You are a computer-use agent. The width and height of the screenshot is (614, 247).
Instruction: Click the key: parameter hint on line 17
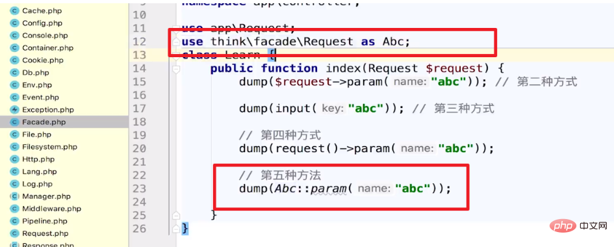click(x=333, y=109)
